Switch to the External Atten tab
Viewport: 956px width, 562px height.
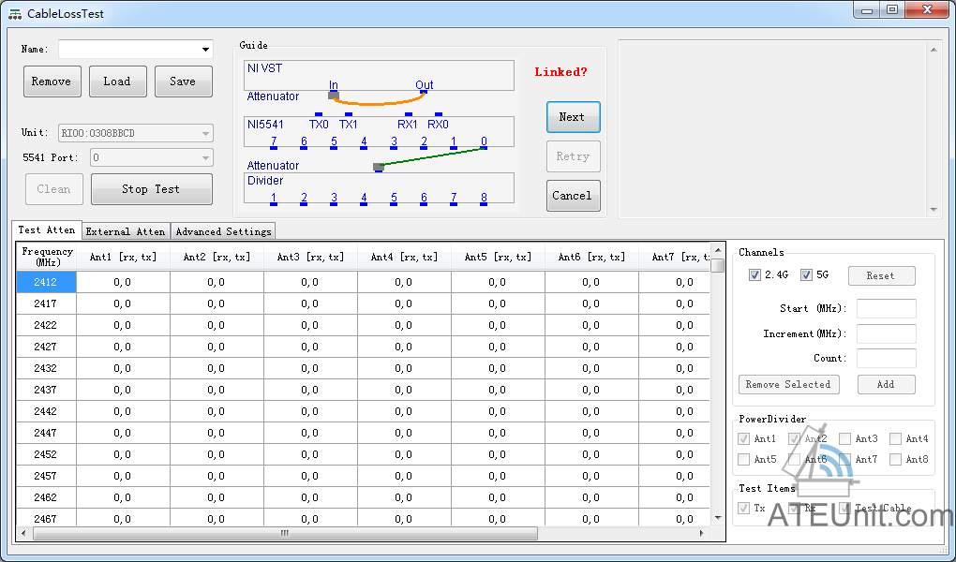tap(126, 231)
